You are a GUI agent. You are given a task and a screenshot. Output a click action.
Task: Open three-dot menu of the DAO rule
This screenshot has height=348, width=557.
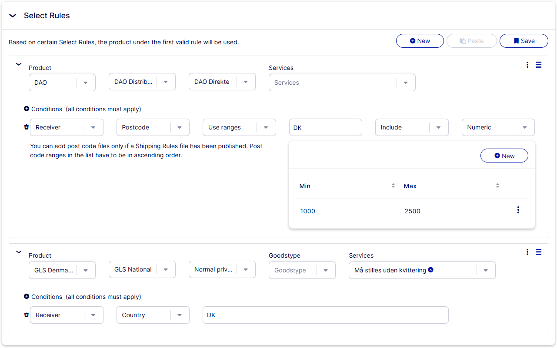(x=527, y=65)
